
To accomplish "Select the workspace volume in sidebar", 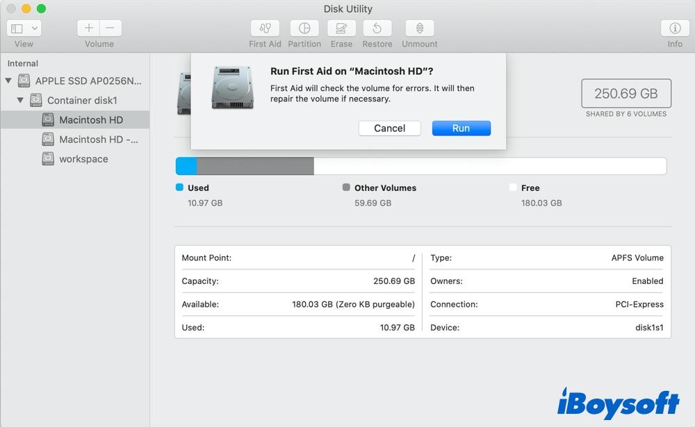I will [x=83, y=159].
